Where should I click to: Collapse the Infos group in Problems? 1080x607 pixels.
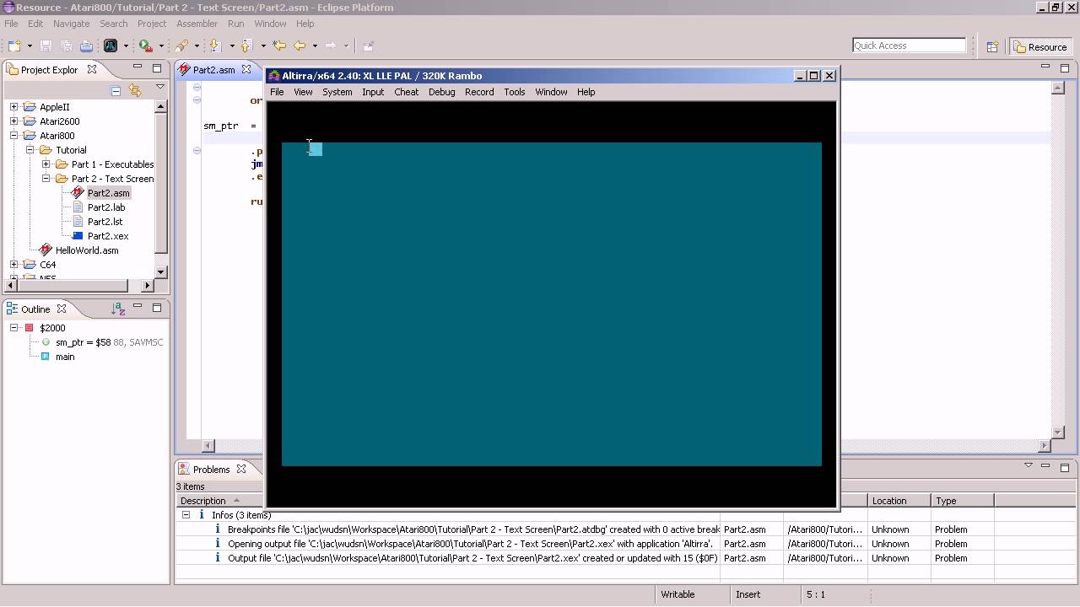tap(186, 515)
